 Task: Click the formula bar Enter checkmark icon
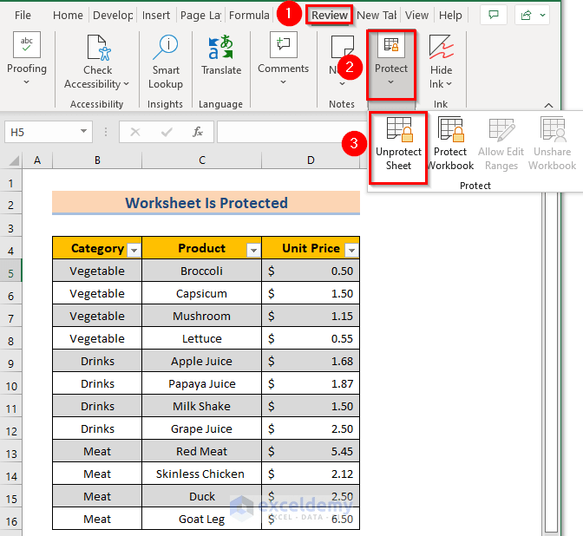click(167, 132)
